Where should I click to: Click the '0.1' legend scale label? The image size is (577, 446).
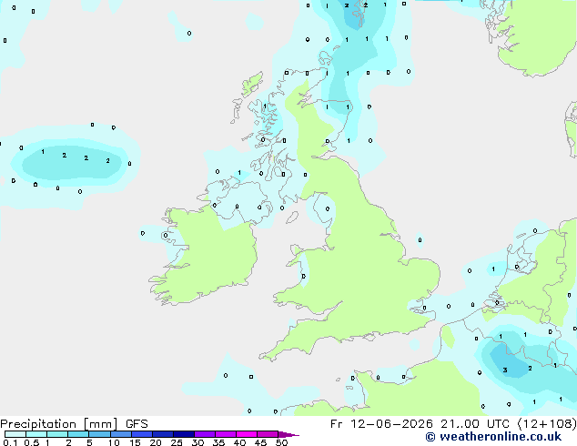[x=10, y=442]
